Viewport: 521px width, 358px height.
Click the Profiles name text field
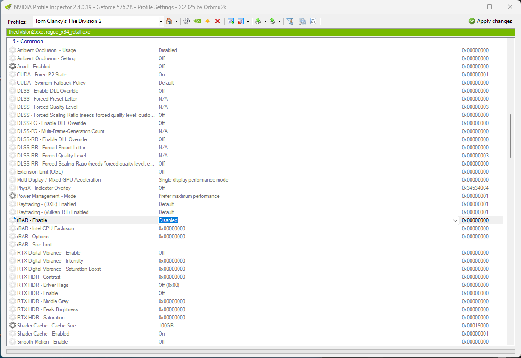96,21
